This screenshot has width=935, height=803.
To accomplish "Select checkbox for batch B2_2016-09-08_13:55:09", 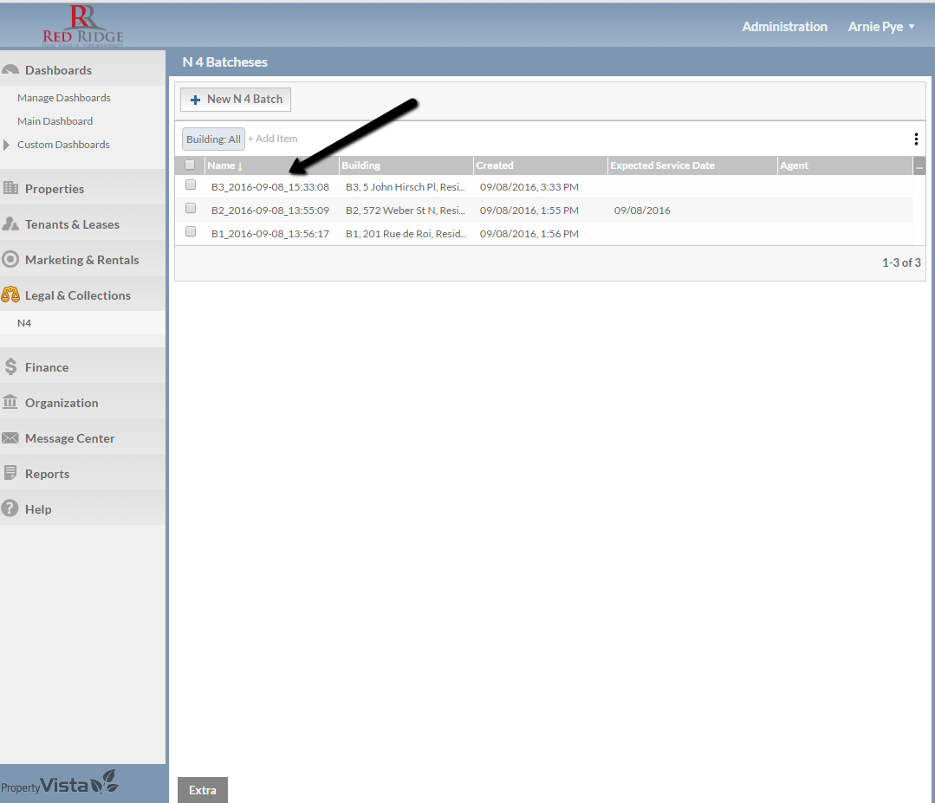I will [x=191, y=209].
